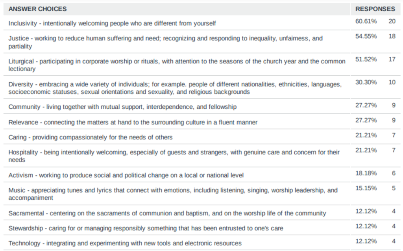This screenshot has height=251, width=403.
Task: Click the 18.18% Activism percentage
Action: tap(366, 173)
